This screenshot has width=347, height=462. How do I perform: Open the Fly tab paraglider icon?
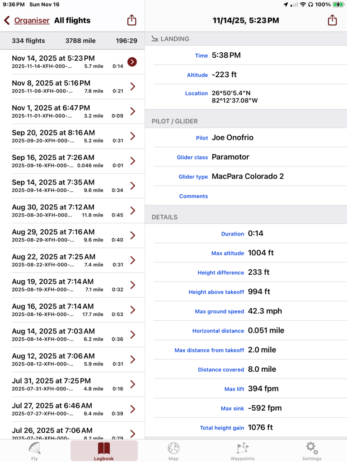(x=35, y=450)
